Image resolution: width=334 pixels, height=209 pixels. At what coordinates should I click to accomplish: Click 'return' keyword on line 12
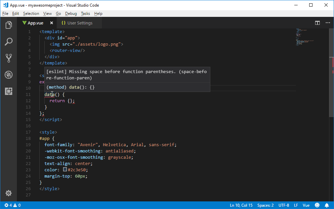(57, 101)
